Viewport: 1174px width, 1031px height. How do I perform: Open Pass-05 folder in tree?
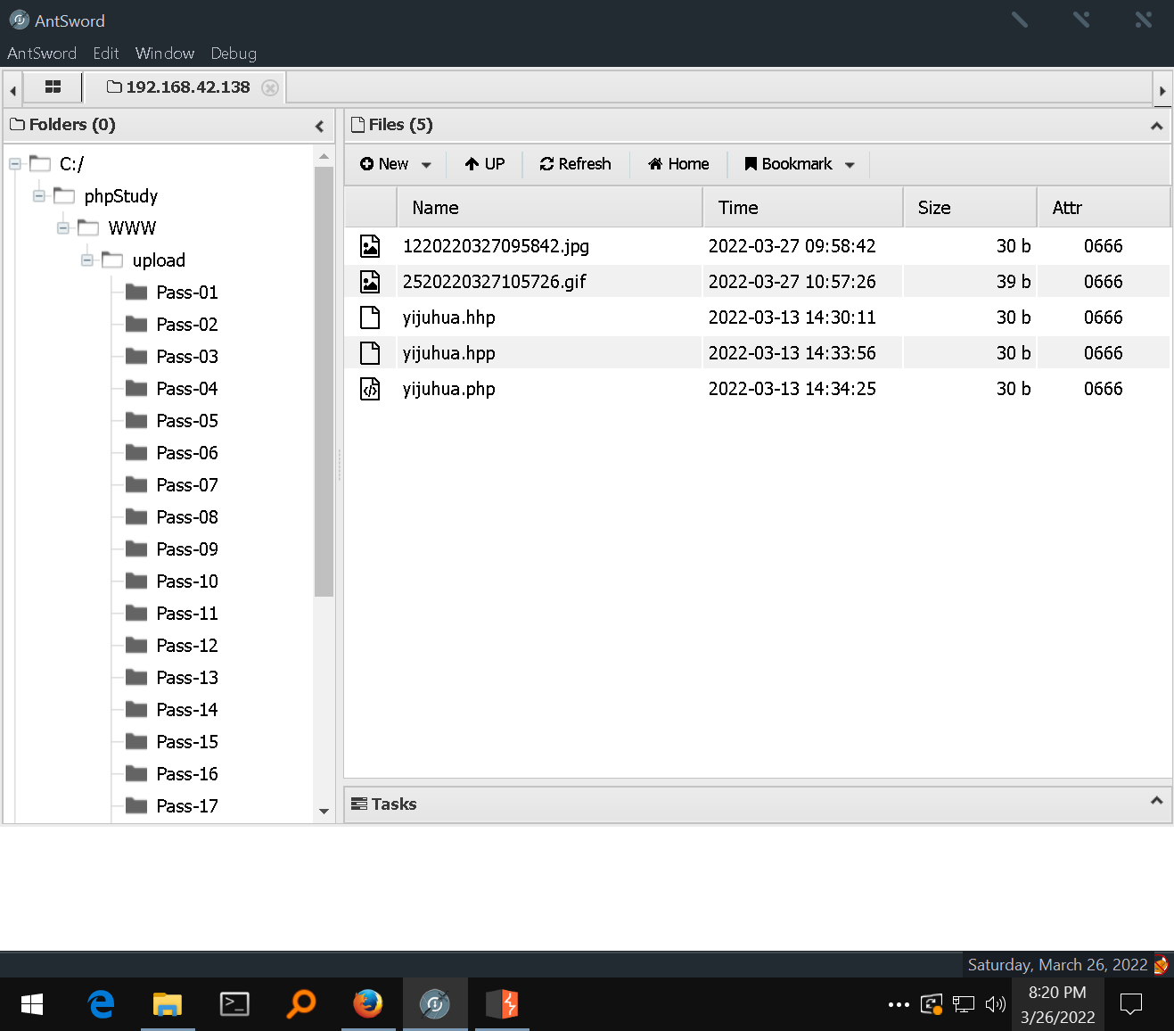click(187, 421)
